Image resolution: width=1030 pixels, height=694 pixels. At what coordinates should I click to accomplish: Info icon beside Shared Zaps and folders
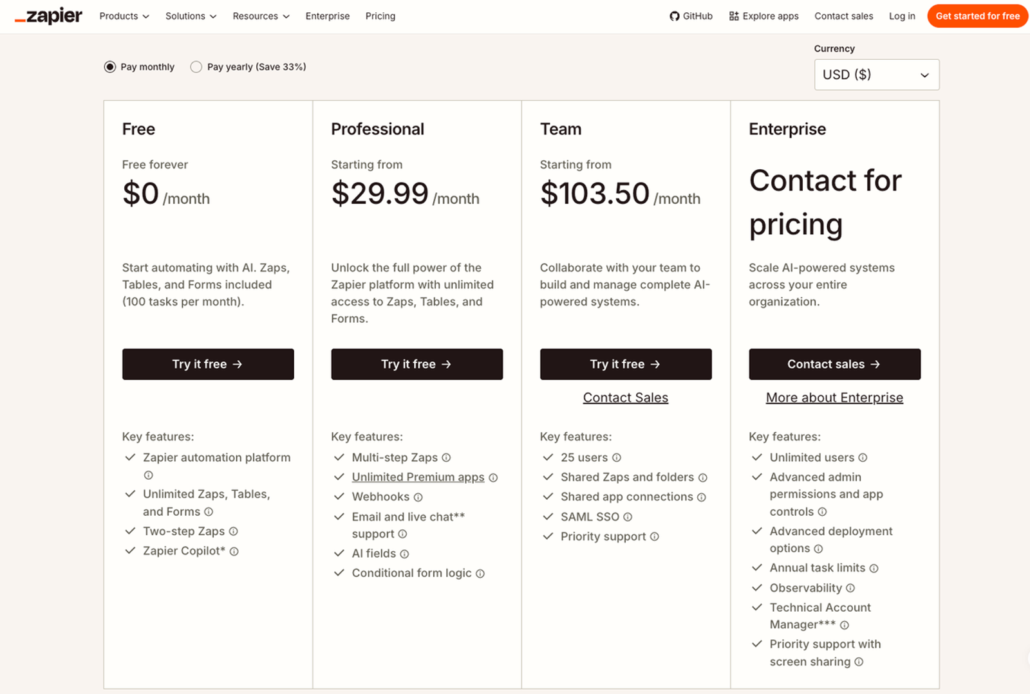[x=703, y=478]
